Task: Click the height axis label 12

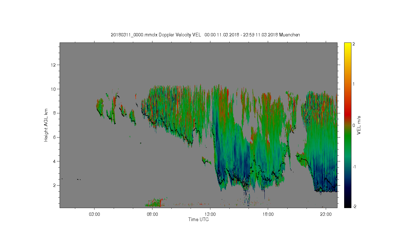Action: coord(54,65)
